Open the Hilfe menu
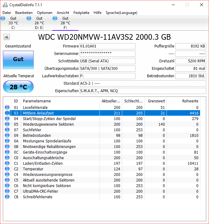The width and height of the screenshot is (209, 224). point(97,13)
